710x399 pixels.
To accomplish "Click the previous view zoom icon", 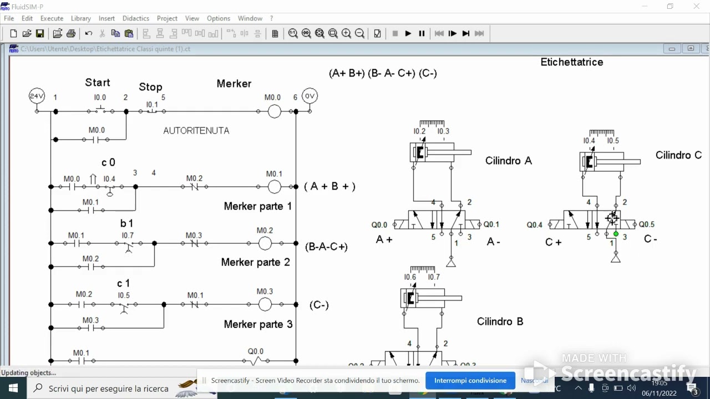I will tap(306, 34).
